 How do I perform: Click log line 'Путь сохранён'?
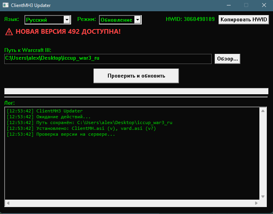pos(89,123)
